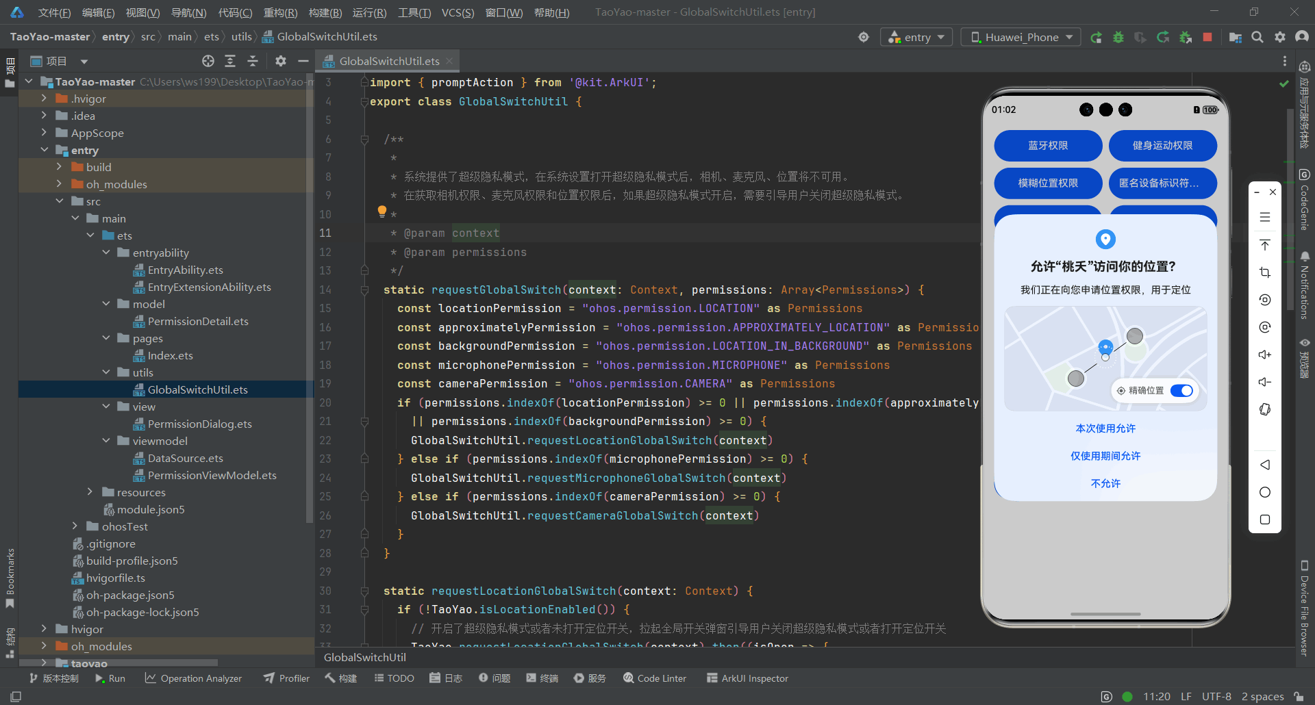This screenshot has width=1315, height=705.
Task: Tap 本次使用允许 in permission dialog
Action: 1105,428
